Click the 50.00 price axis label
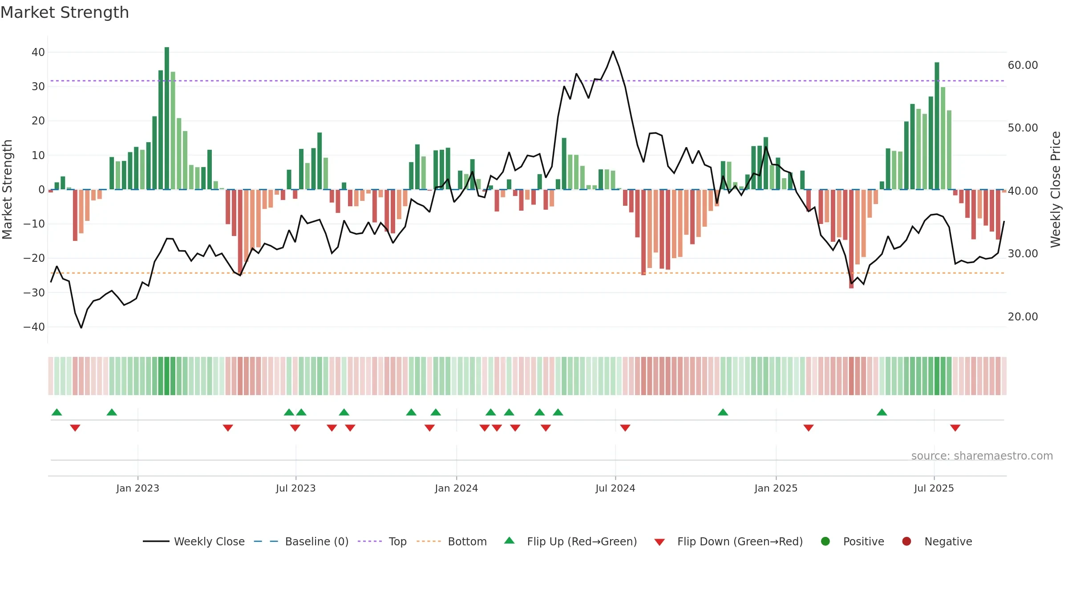The height and width of the screenshot is (600, 1068). click(x=1023, y=128)
